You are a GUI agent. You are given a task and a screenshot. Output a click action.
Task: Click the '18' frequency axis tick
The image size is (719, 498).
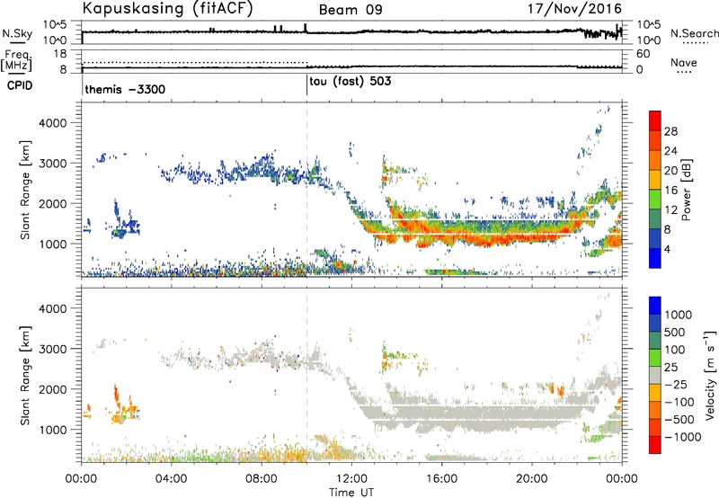[x=59, y=54]
